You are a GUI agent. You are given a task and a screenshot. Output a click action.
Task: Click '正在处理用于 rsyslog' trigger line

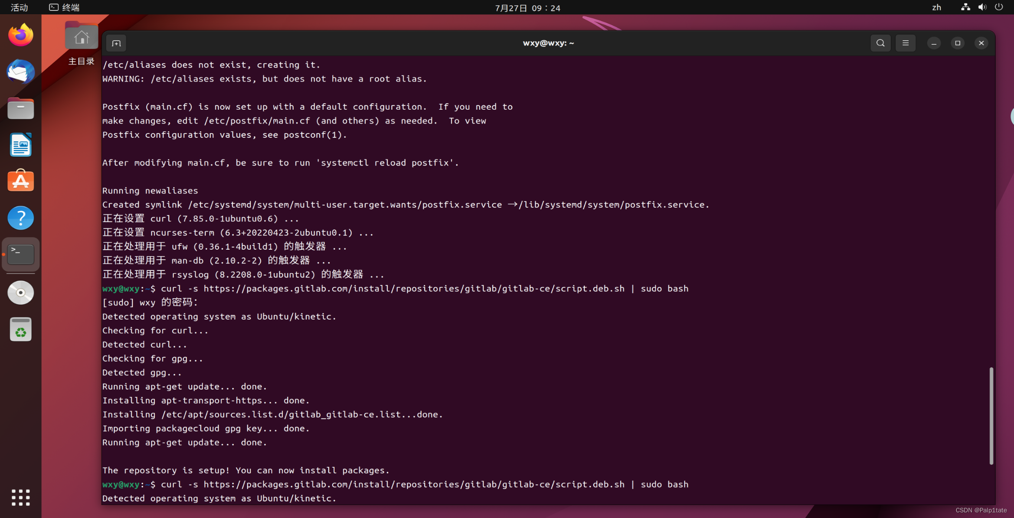point(243,275)
